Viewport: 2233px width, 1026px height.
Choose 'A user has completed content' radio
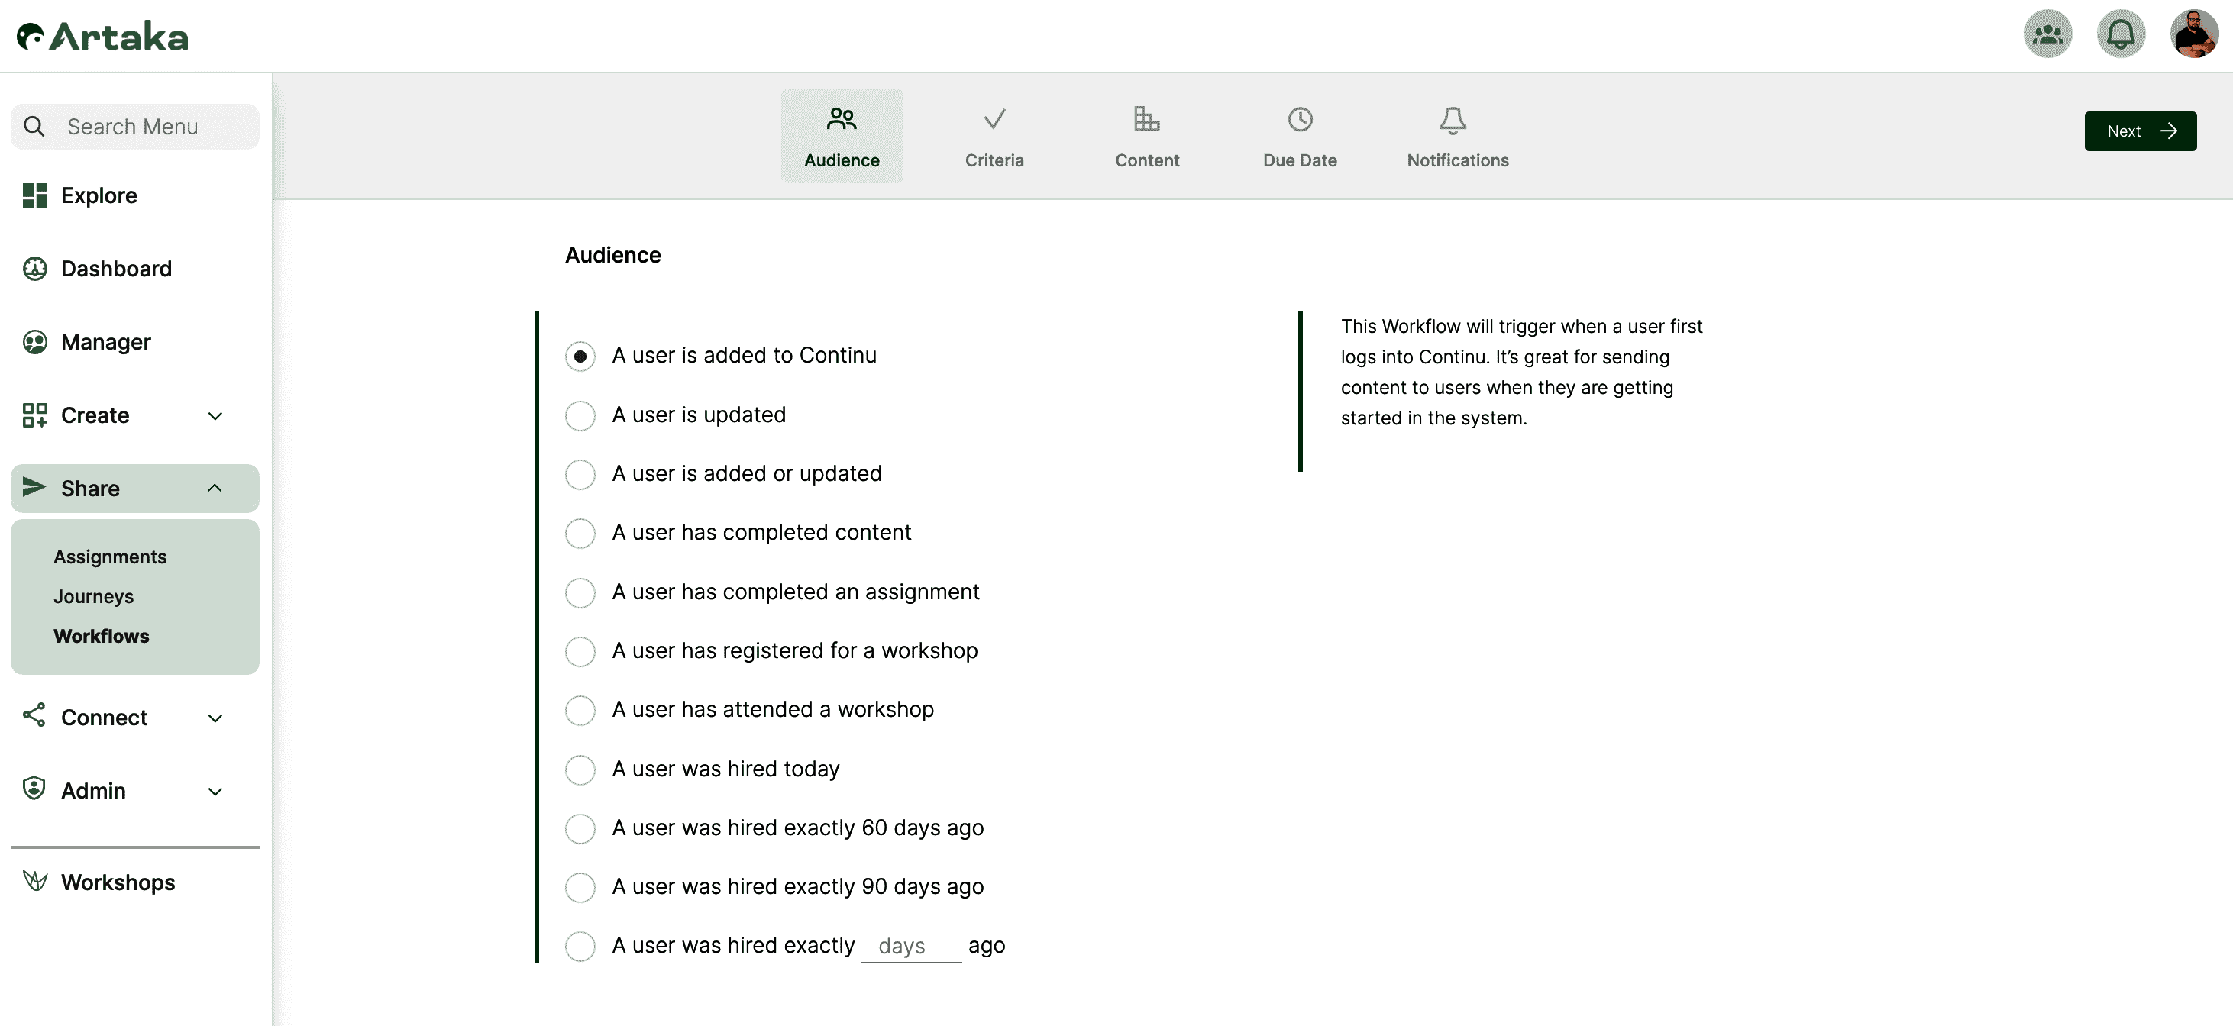[x=580, y=533]
